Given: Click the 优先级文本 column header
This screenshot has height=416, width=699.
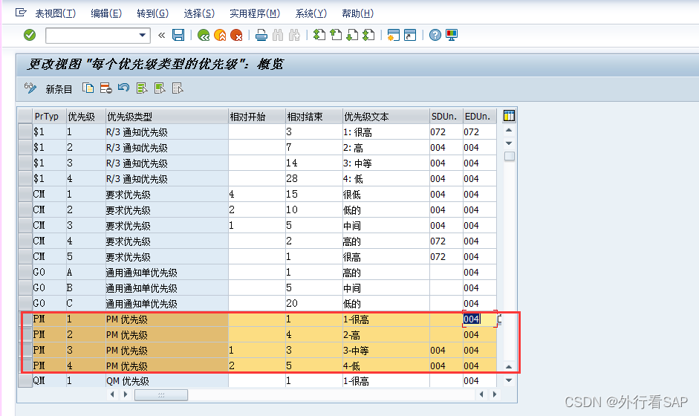Looking at the screenshot, I should (x=386, y=117).
